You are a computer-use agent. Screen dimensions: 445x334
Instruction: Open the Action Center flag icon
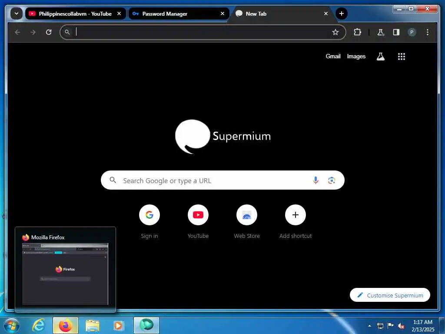[x=391, y=326]
